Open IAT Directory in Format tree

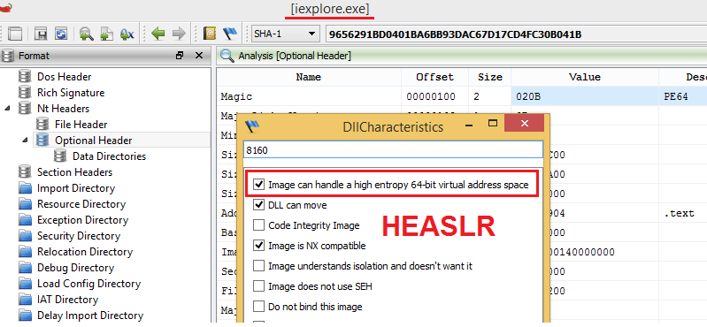point(67,300)
